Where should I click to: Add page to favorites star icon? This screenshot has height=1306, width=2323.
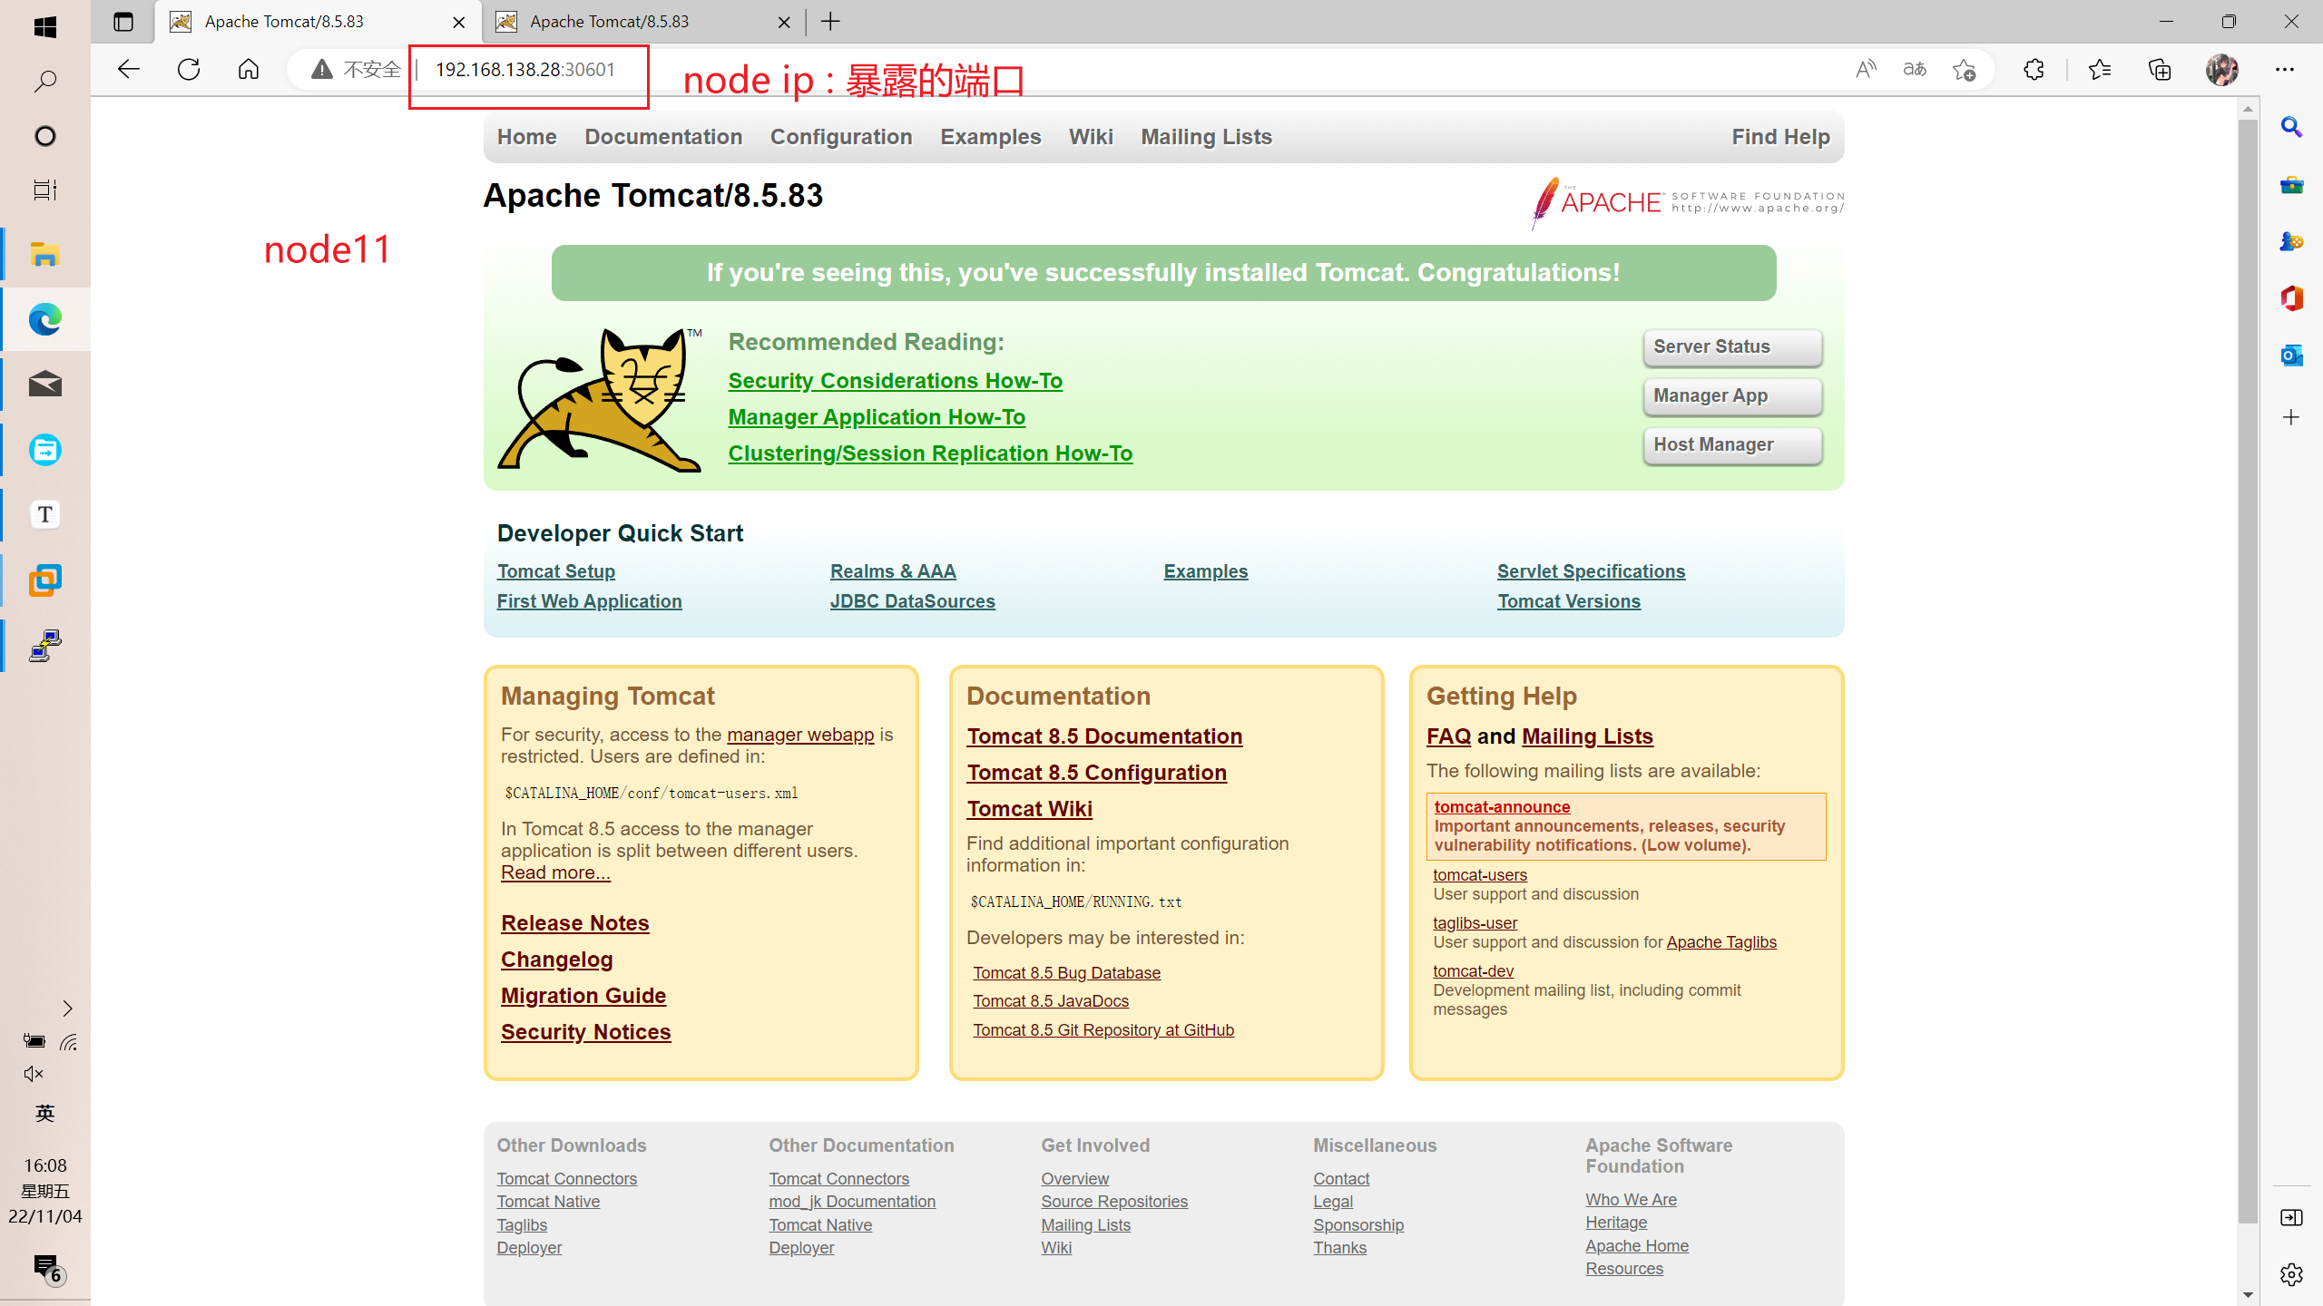pyautogui.click(x=1965, y=70)
